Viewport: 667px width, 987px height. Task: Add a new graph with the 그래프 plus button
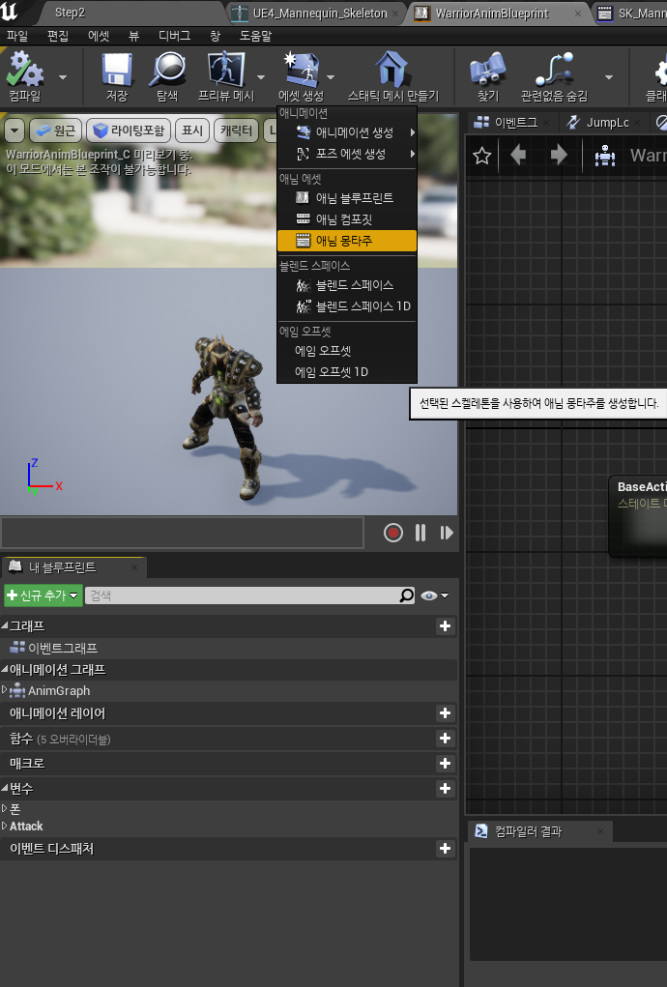(445, 625)
